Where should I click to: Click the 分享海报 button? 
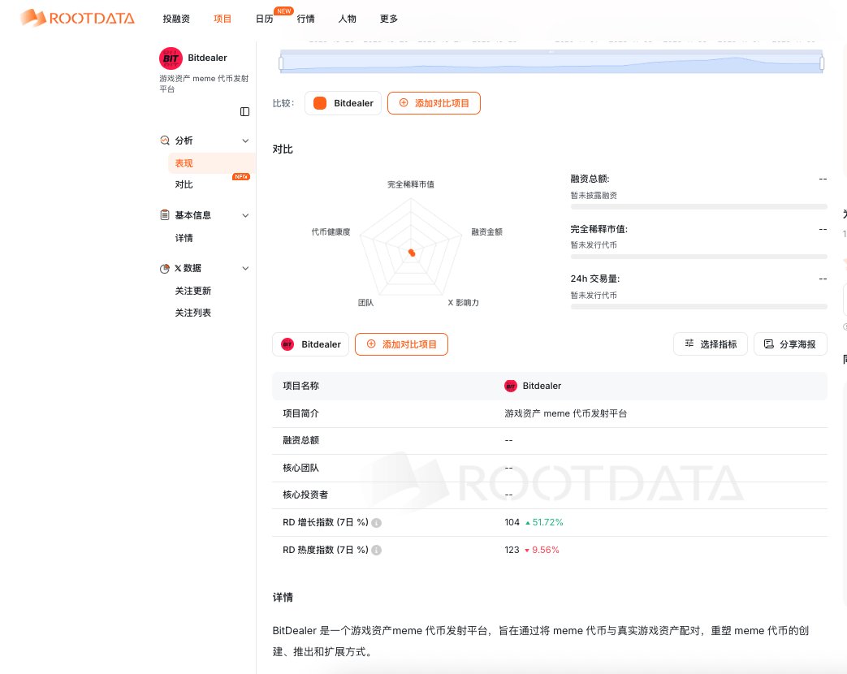(x=790, y=344)
